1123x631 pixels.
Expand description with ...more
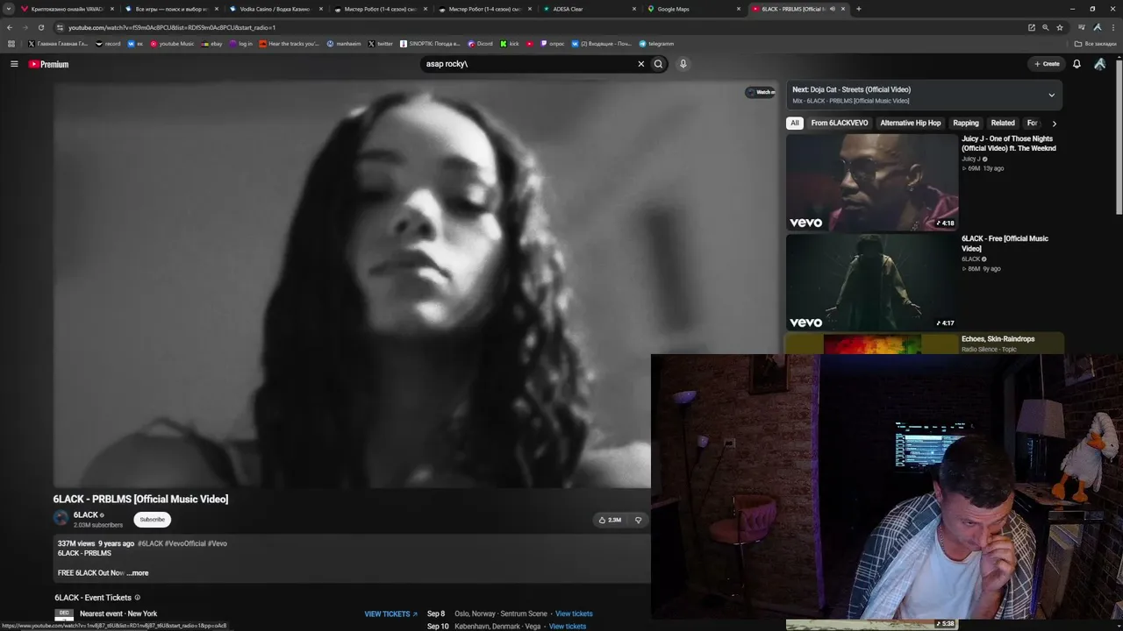point(138,573)
